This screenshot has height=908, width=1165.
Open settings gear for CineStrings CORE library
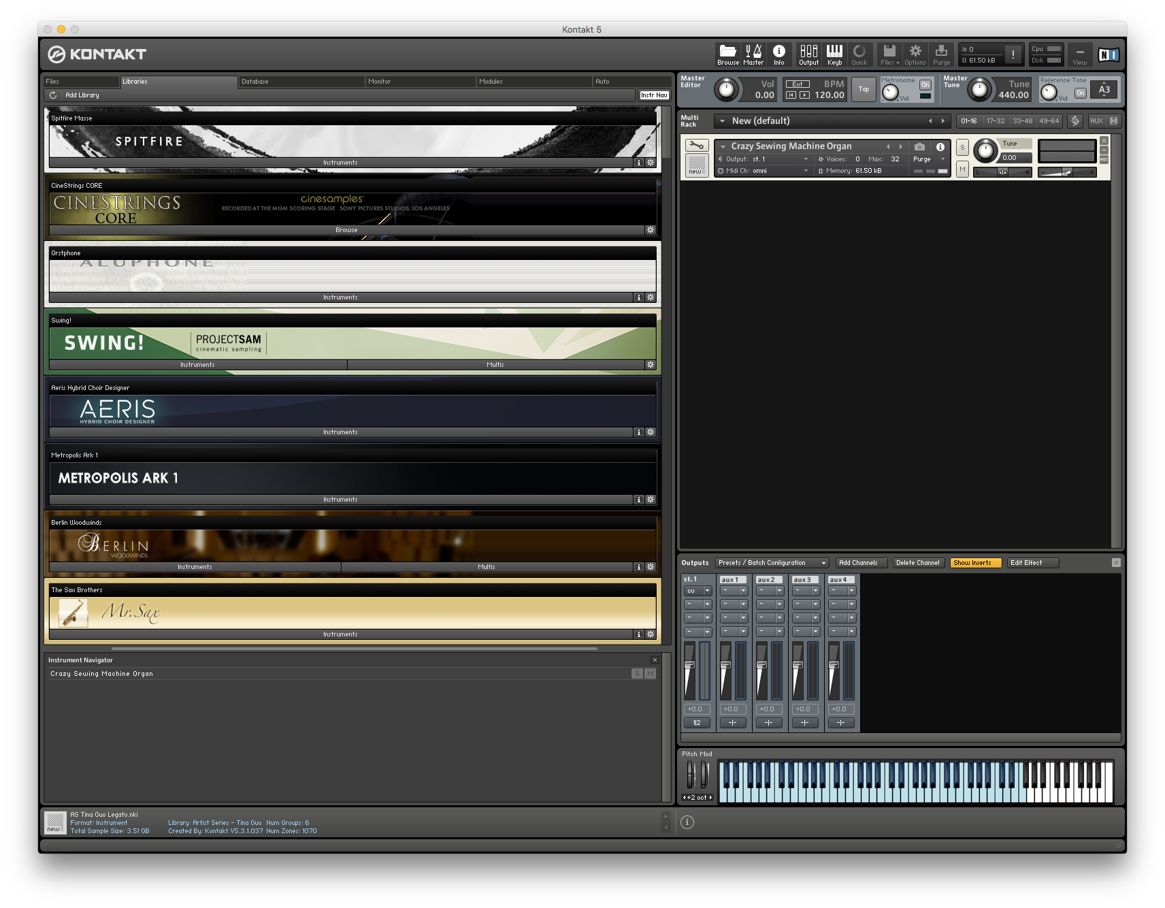click(651, 230)
